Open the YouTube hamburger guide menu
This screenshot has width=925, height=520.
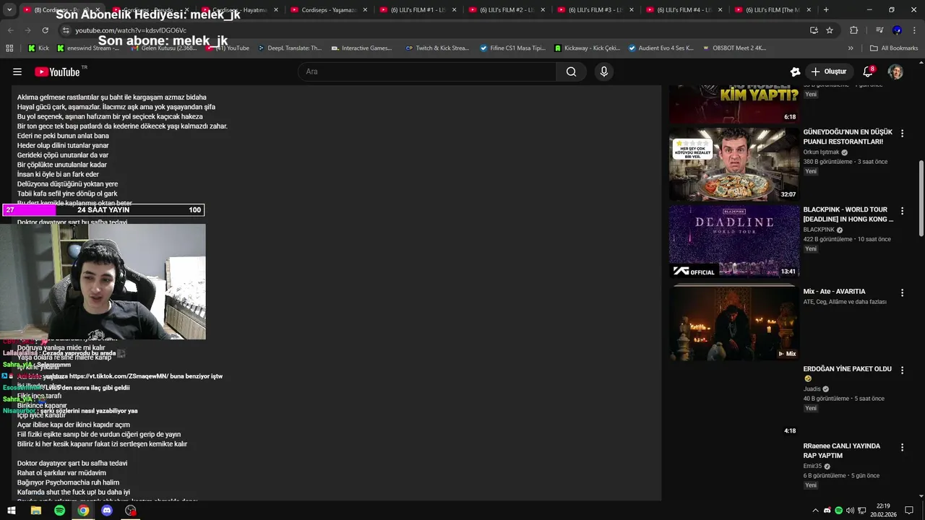pos(17,71)
